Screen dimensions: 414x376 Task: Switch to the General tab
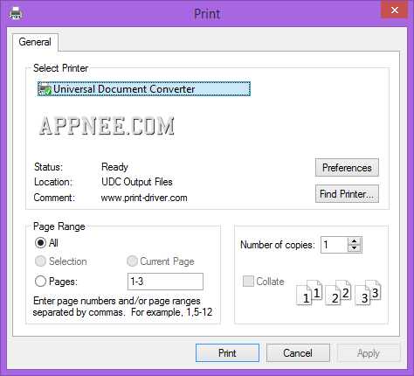35,42
